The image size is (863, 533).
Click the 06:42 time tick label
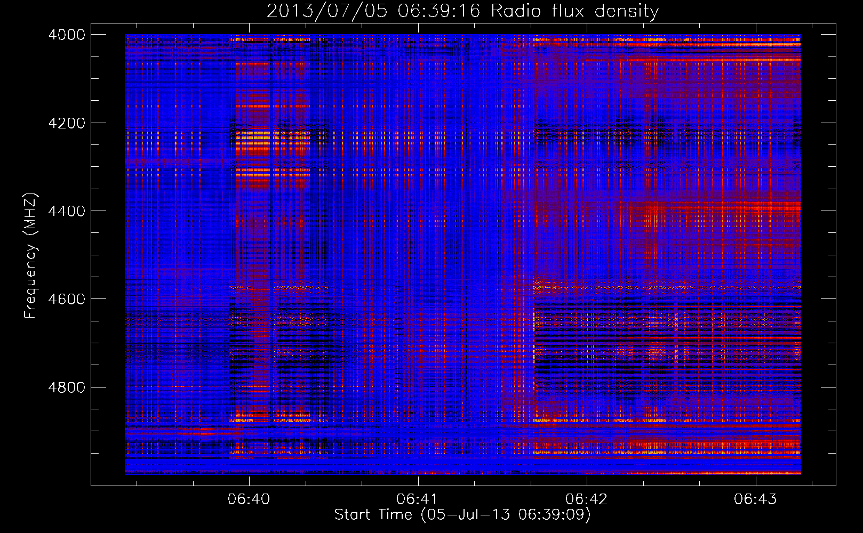tap(587, 499)
